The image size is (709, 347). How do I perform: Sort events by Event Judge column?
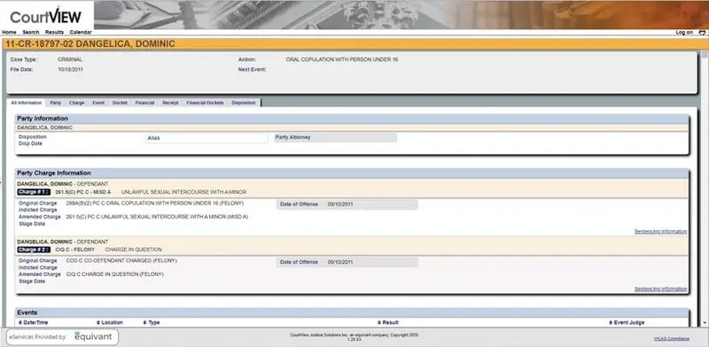click(627, 322)
